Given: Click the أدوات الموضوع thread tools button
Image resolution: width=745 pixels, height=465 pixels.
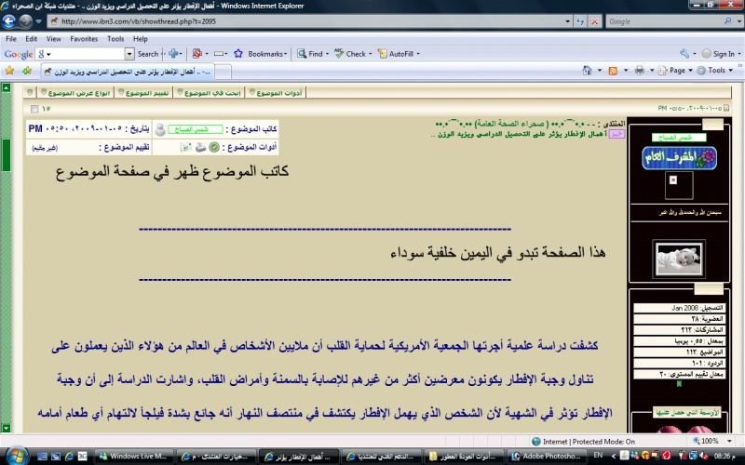Looking at the screenshot, I should [278, 92].
